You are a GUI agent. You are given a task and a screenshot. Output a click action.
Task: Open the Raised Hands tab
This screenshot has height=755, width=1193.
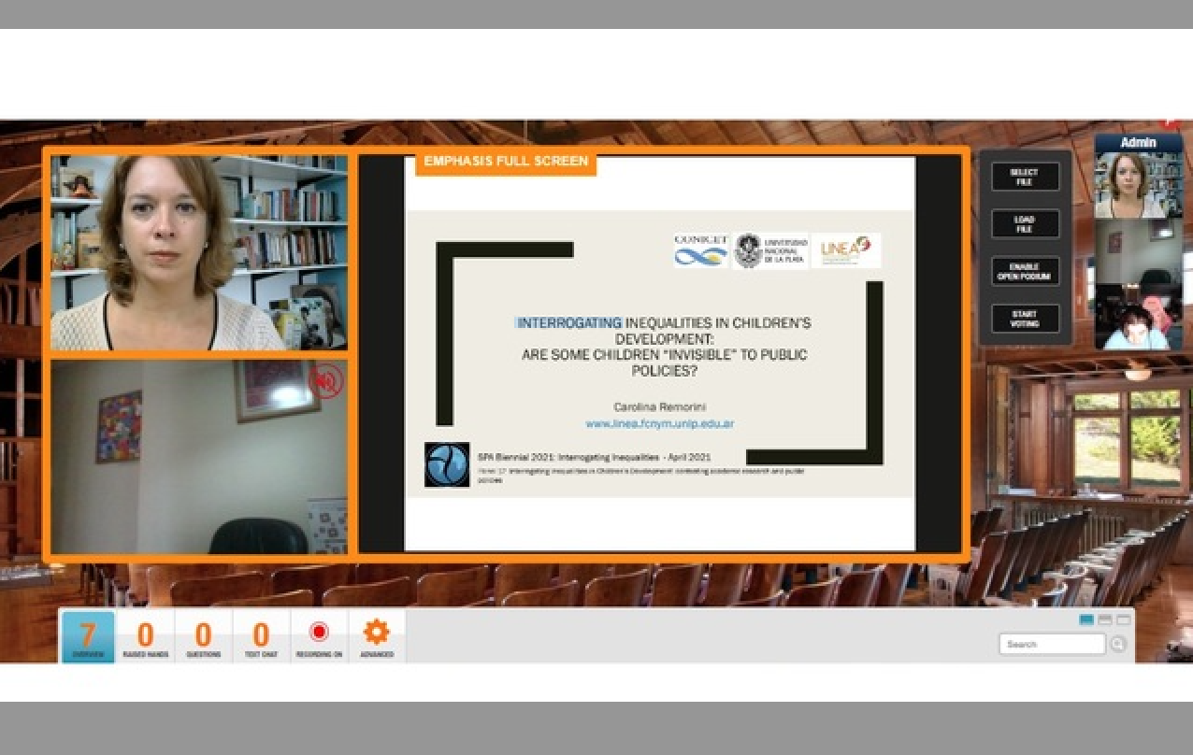tap(145, 637)
